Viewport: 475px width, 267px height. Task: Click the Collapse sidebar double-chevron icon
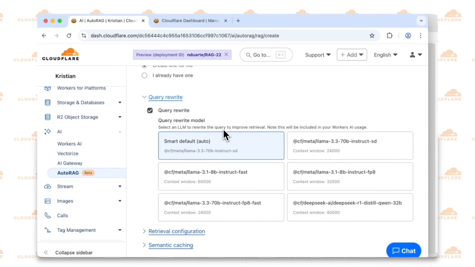click(x=46, y=252)
